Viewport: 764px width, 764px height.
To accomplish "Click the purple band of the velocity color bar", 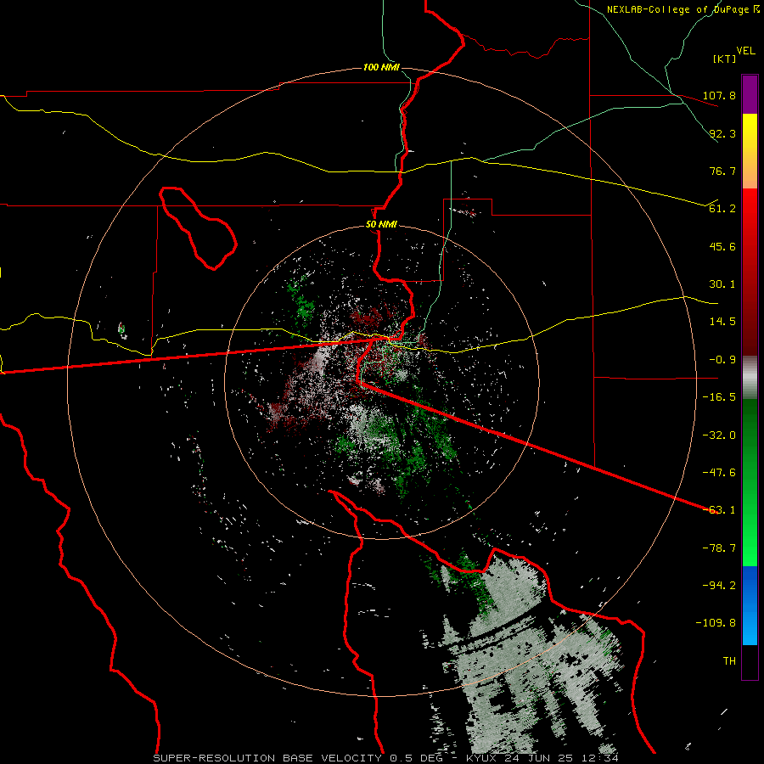I will [x=750, y=94].
